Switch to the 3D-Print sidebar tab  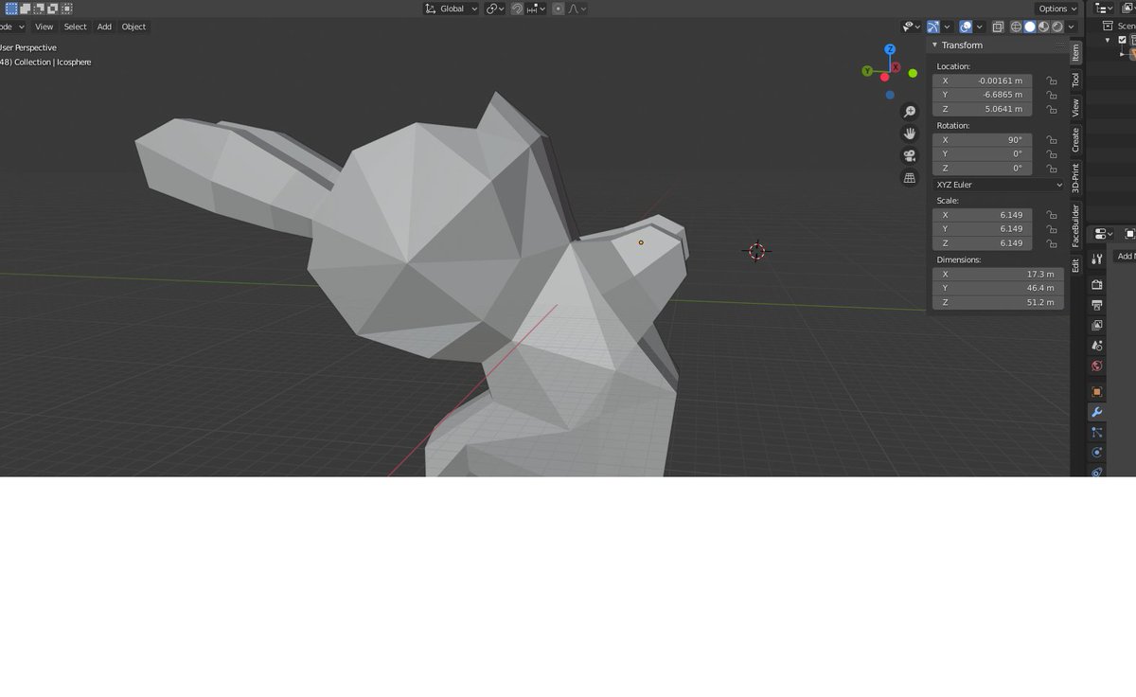pos(1075,178)
